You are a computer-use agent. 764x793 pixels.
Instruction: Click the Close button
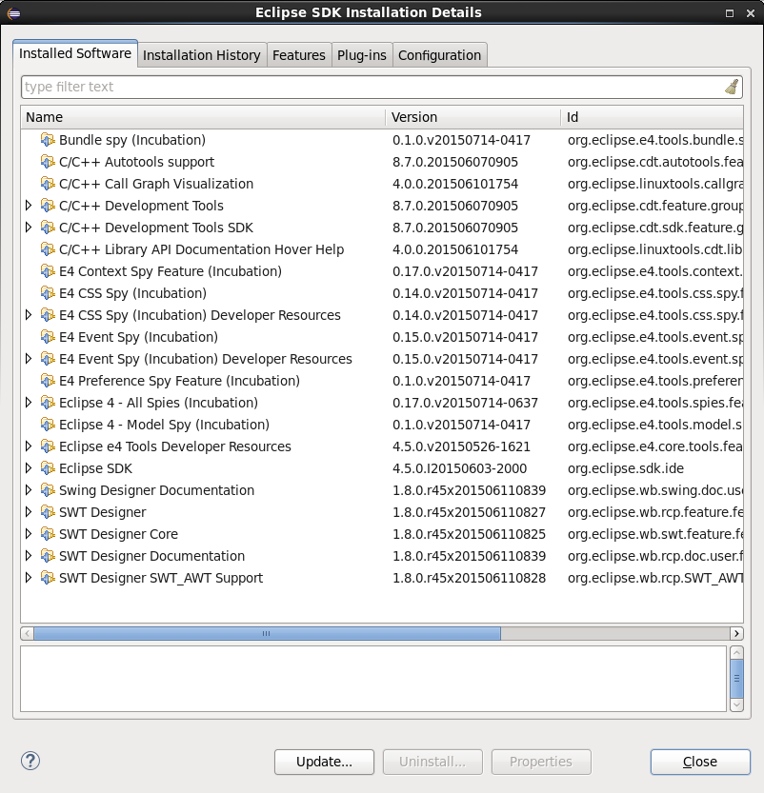tap(700, 762)
